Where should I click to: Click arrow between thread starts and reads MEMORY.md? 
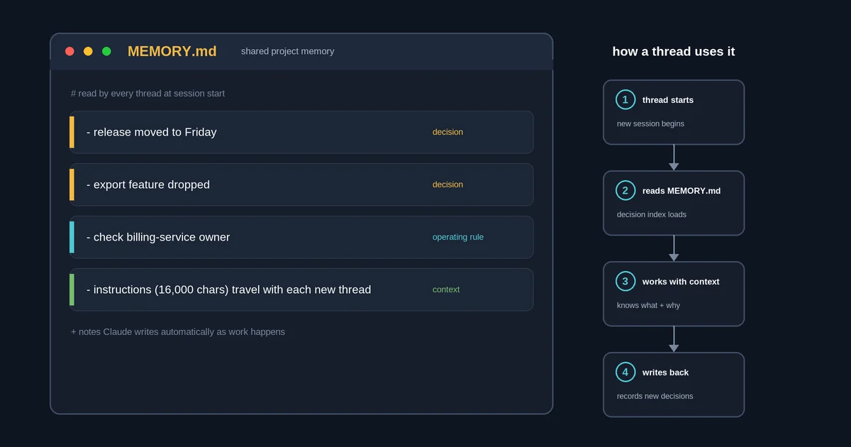[x=674, y=158]
